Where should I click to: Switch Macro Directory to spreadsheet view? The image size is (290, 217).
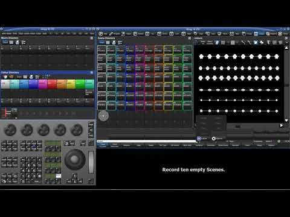point(11,42)
